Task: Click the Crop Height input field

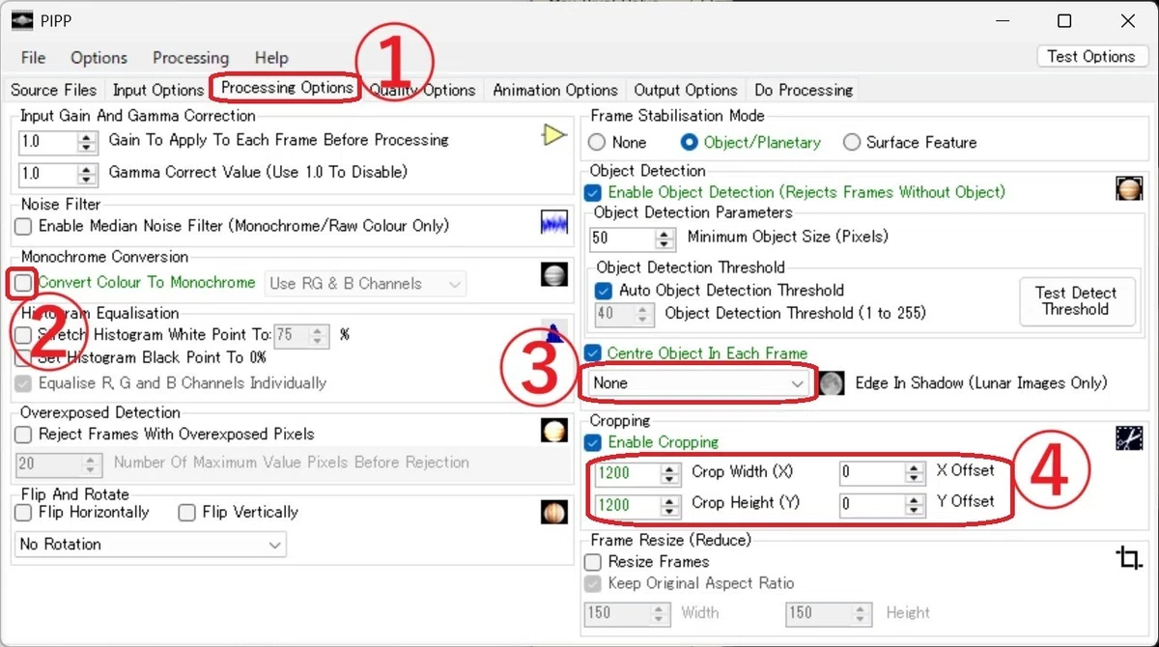Action: tap(628, 504)
